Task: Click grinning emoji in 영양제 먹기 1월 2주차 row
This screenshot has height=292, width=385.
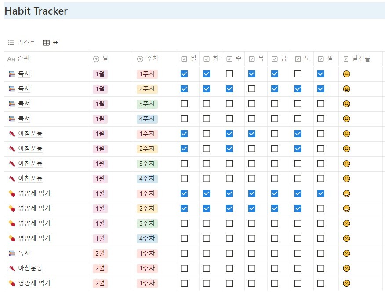Action: pos(346,208)
